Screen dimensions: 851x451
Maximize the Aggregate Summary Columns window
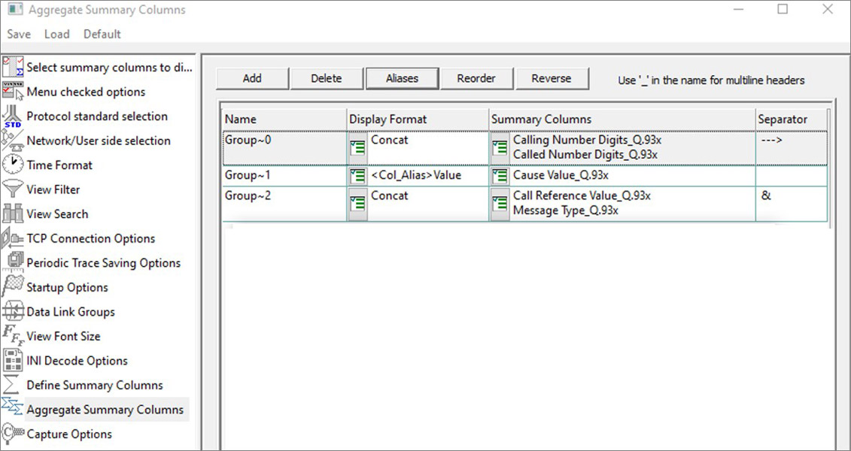tap(783, 9)
